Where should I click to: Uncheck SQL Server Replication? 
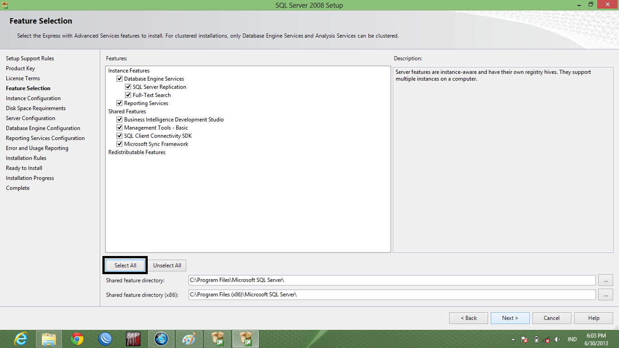point(128,87)
